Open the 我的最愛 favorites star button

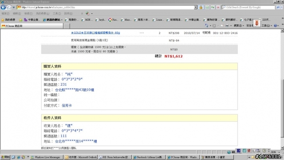pos(8,19)
